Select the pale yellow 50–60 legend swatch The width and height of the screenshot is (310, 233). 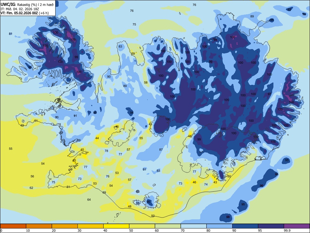(x=142, y=226)
